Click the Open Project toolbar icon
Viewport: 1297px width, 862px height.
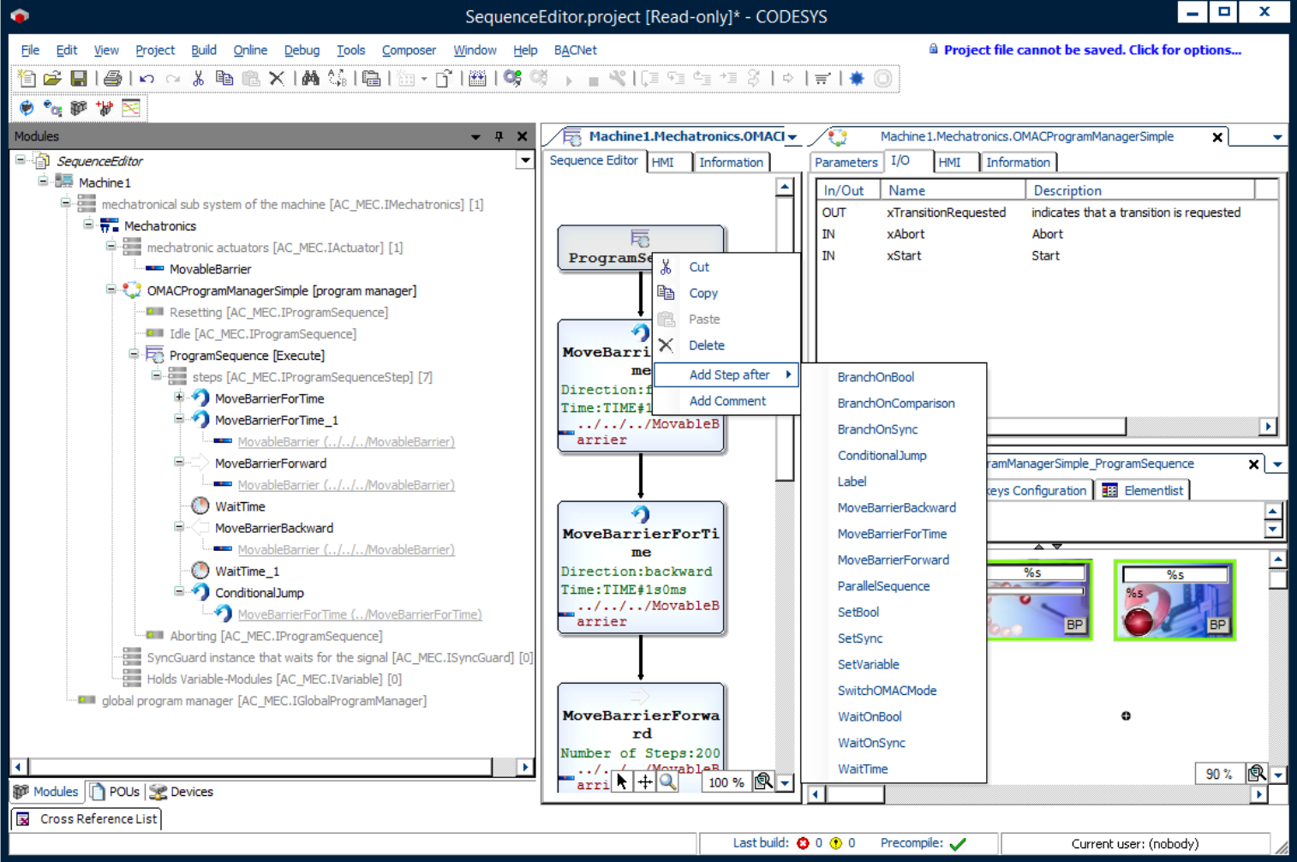pyautogui.click(x=52, y=78)
